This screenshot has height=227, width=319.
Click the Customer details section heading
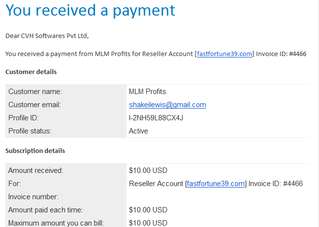point(31,72)
